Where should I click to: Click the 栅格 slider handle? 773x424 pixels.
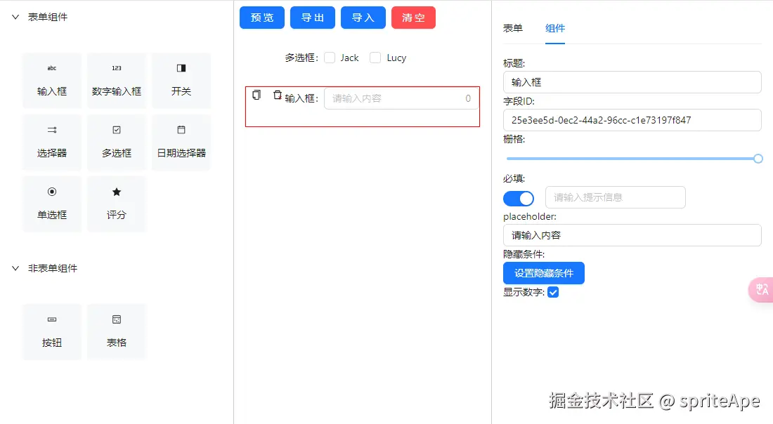(758, 159)
